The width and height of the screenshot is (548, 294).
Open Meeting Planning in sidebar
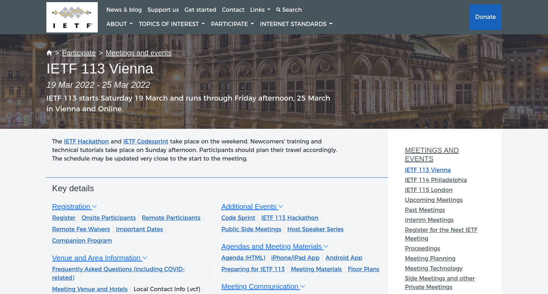click(430, 258)
